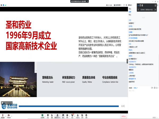
Task: Unmute the microphone in bottom toolbar
Action: [3, 116]
